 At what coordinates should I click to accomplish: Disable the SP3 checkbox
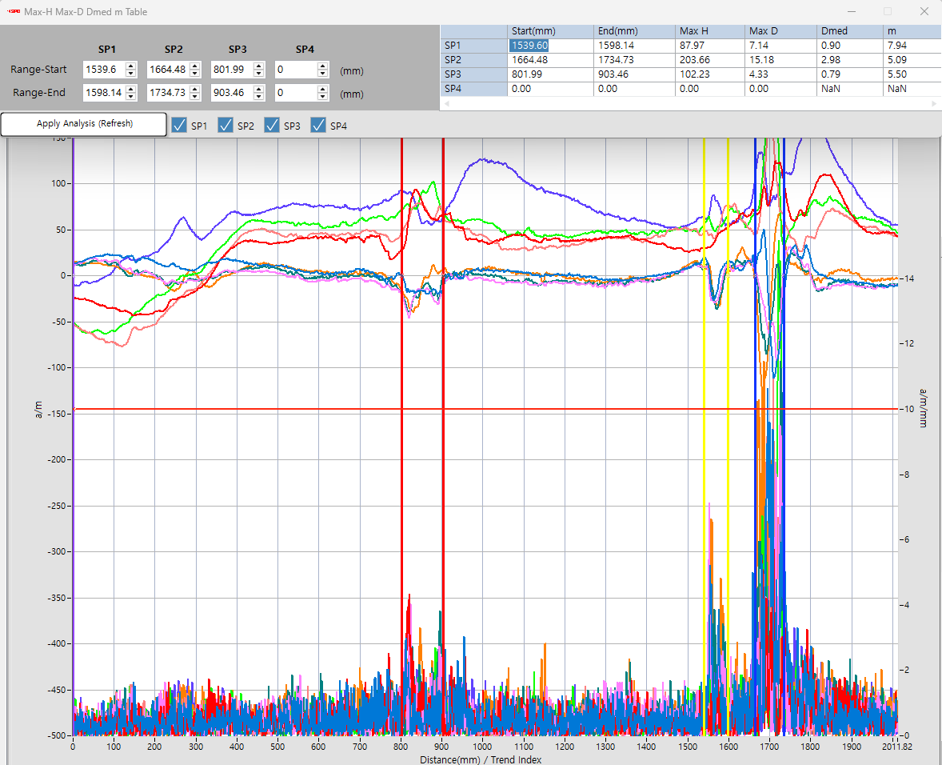tap(273, 125)
